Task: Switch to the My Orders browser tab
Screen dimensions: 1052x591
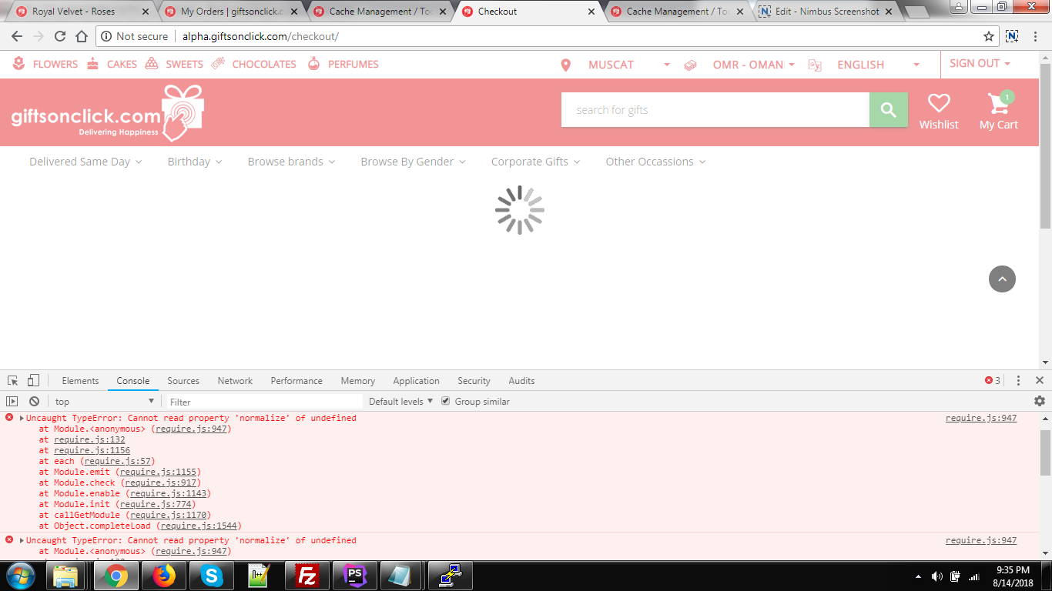Action: pos(231,12)
